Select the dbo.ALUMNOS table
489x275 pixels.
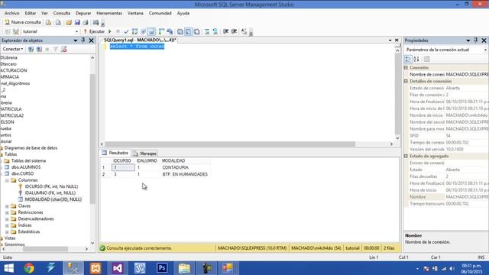26,167
